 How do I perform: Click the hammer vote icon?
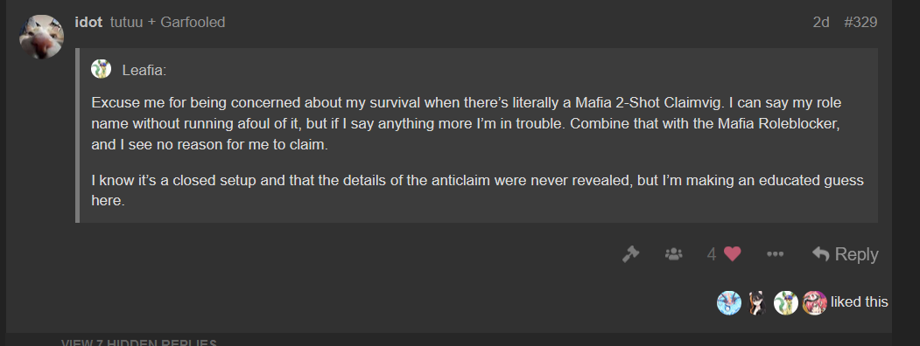point(631,254)
